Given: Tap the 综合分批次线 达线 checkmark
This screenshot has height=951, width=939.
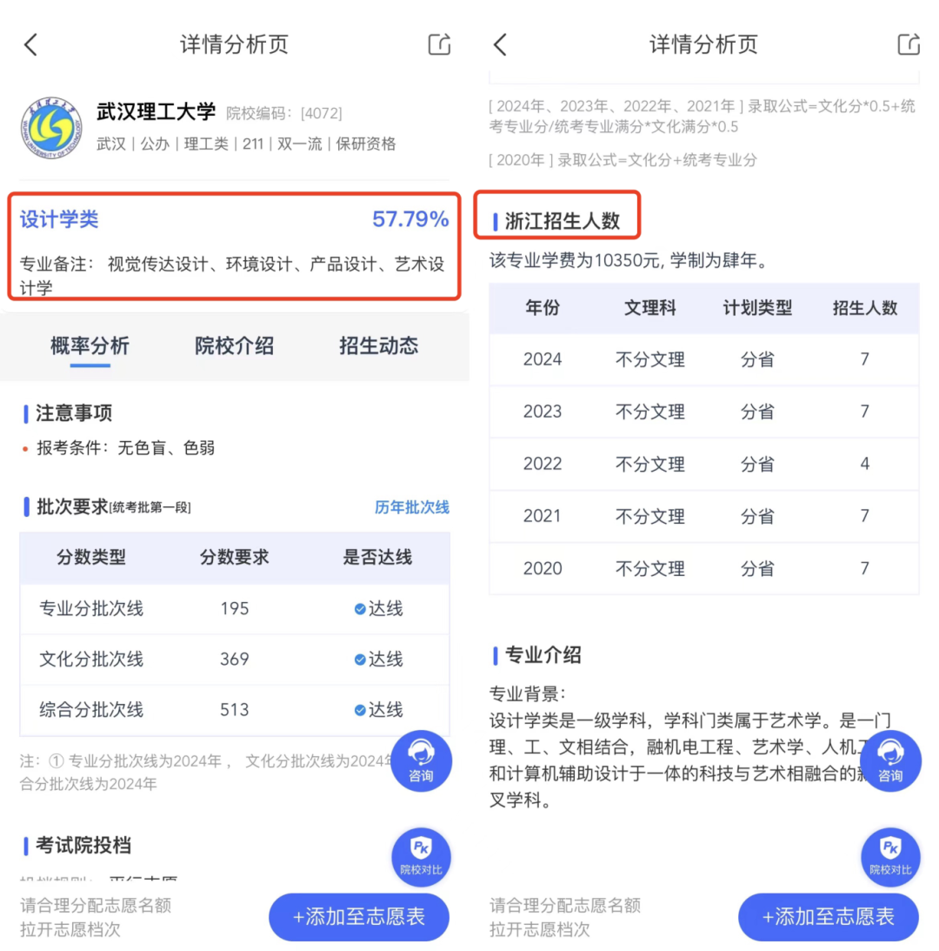Looking at the screenshot, I should click(360, 710).
